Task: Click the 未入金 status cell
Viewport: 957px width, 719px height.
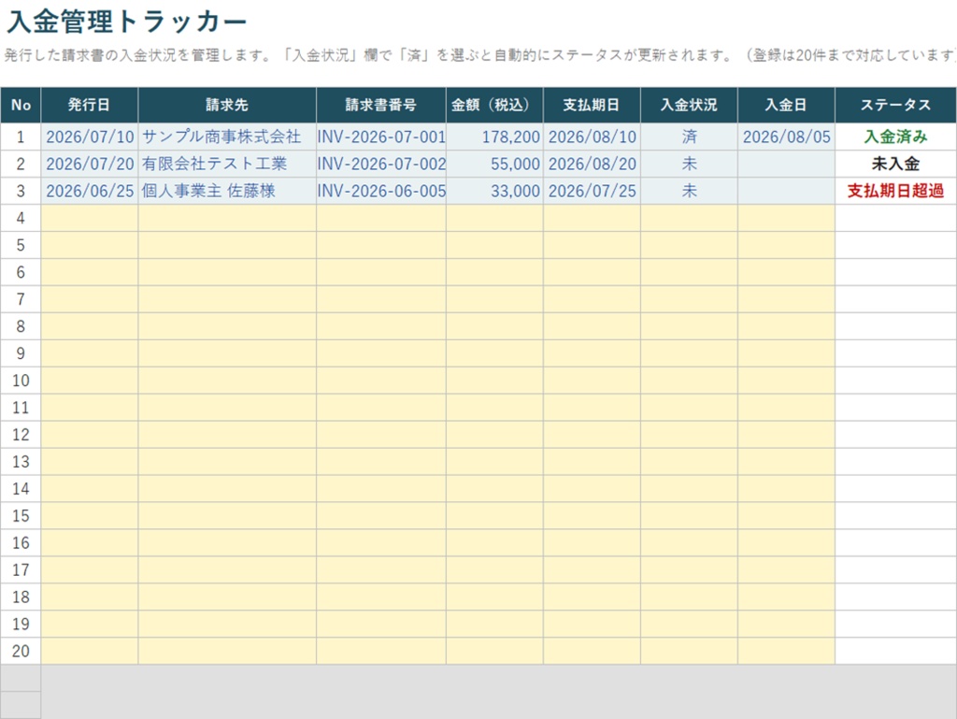Action: pos(895,165)
